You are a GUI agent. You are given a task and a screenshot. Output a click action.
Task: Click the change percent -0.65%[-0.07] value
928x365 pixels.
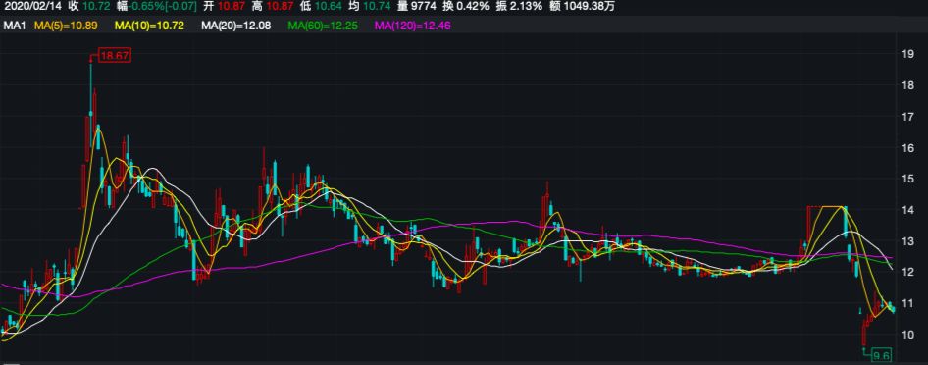tap(161, 7)
